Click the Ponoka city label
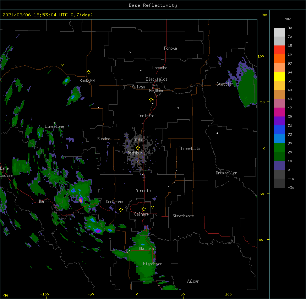This screenshot has height=299, width=306. pyautogui.click(x=170, y=48)
